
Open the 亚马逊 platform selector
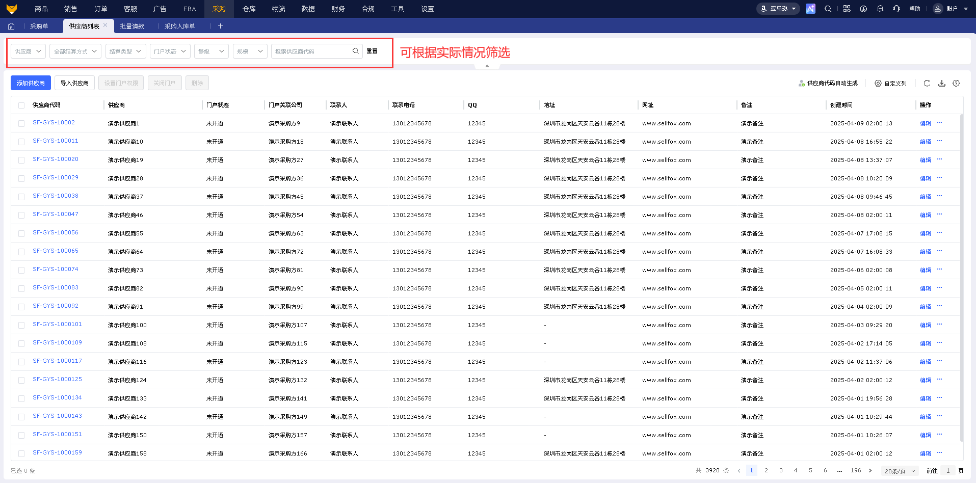[778, 9]
